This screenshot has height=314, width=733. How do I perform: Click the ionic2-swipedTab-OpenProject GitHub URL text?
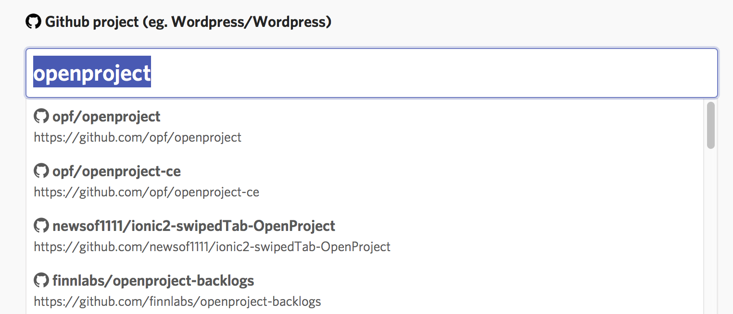212,247
